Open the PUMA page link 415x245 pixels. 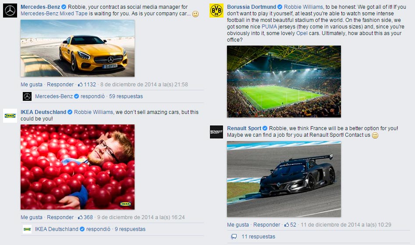(x=269, y=27)
